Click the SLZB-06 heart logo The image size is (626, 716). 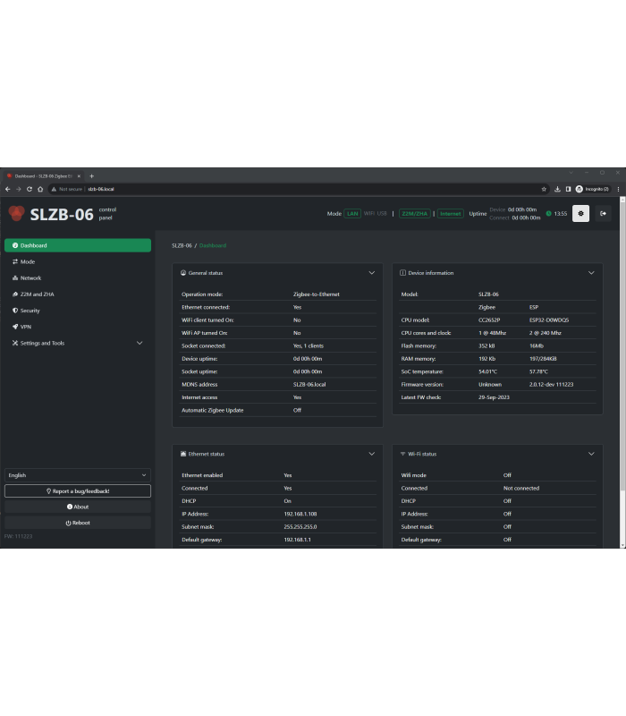pyautogui.click(x=17, y=214)
